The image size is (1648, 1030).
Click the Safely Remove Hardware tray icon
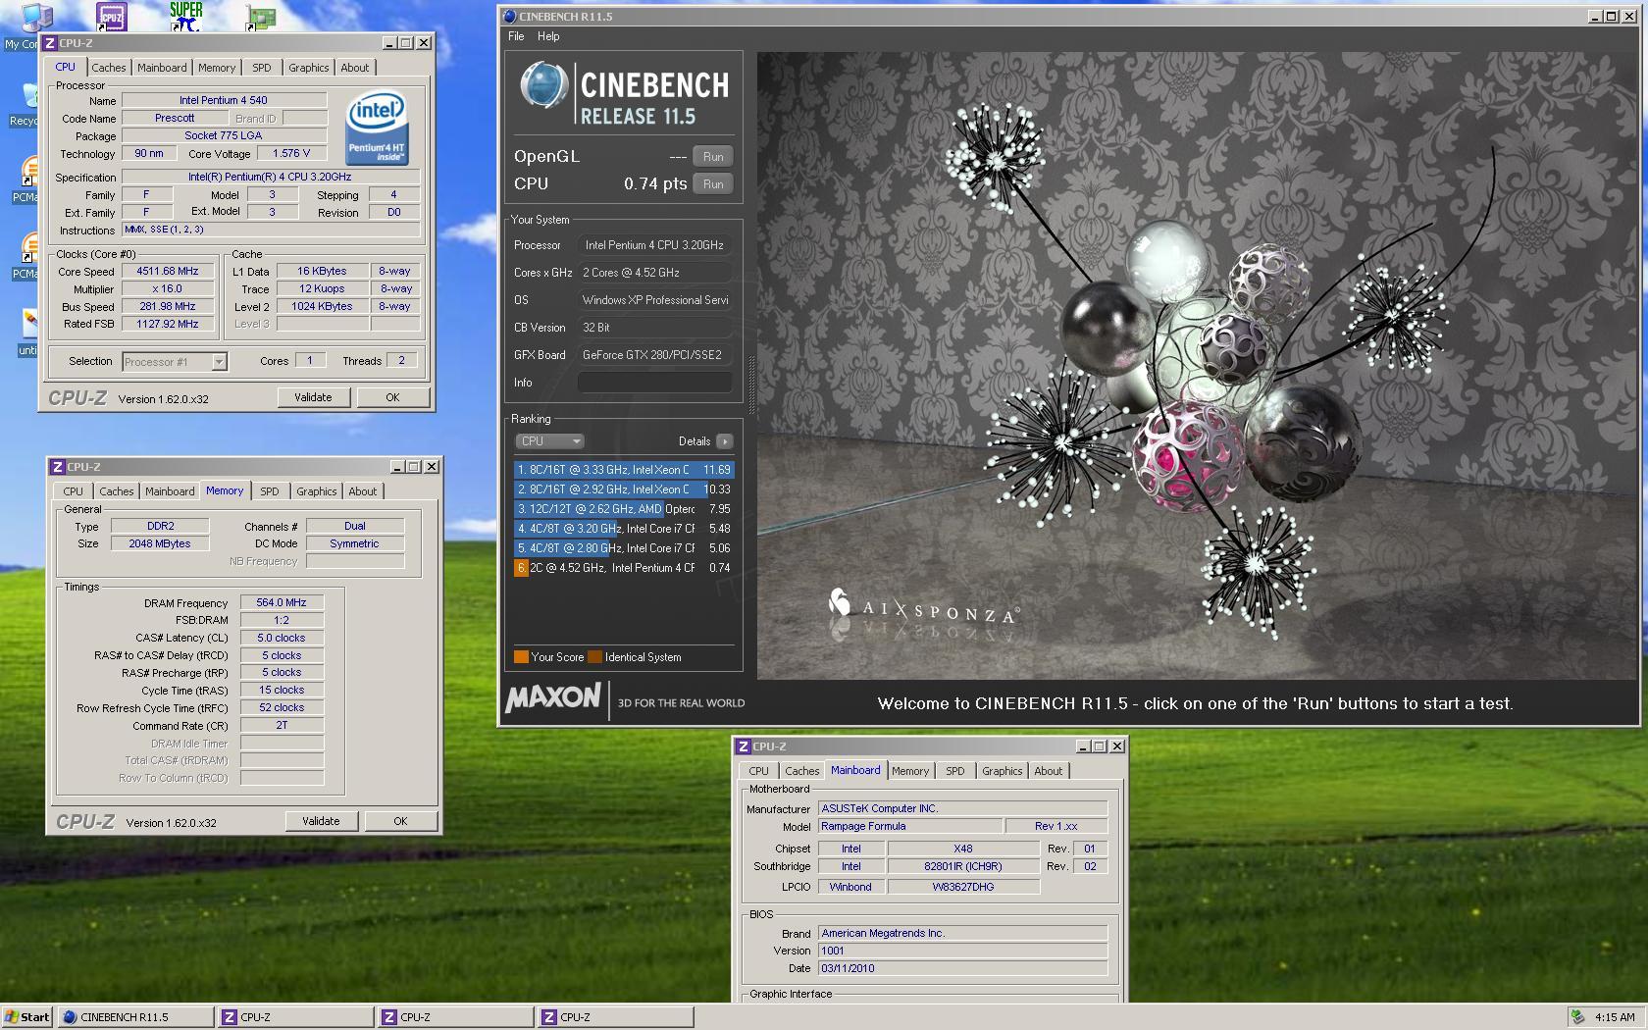click(1577, 1017)
